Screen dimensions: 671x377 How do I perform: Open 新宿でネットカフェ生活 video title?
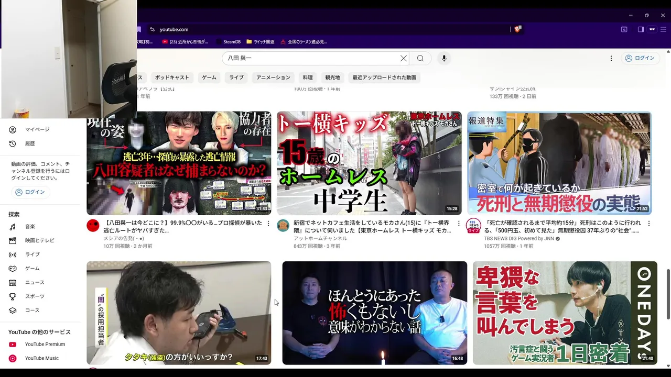click(x=372, y=226)
